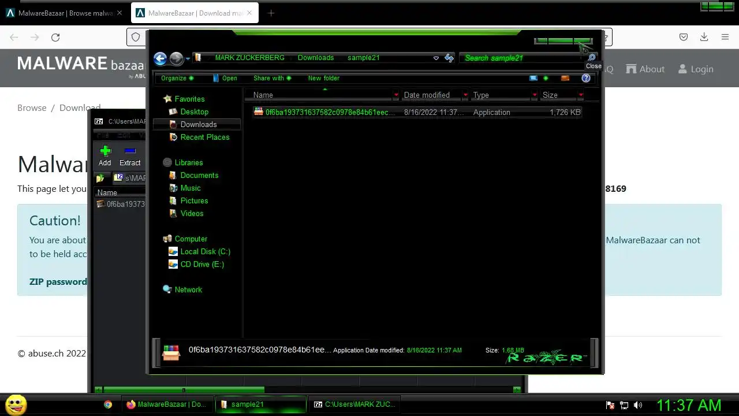Open the Type column filter arrow
Viewport: 739px width, 416px height.
coord(535,95)
